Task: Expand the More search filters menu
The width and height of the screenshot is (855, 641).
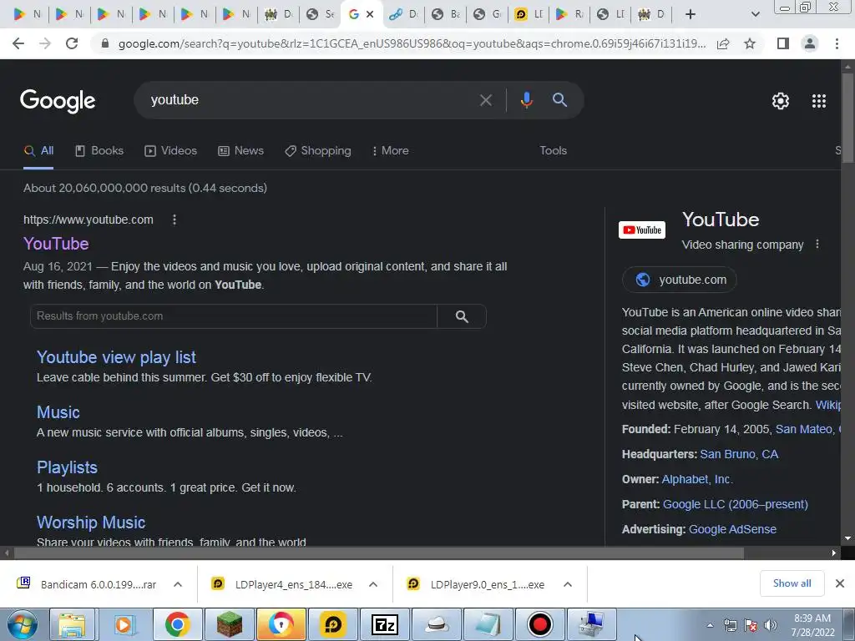Action: 390,151
